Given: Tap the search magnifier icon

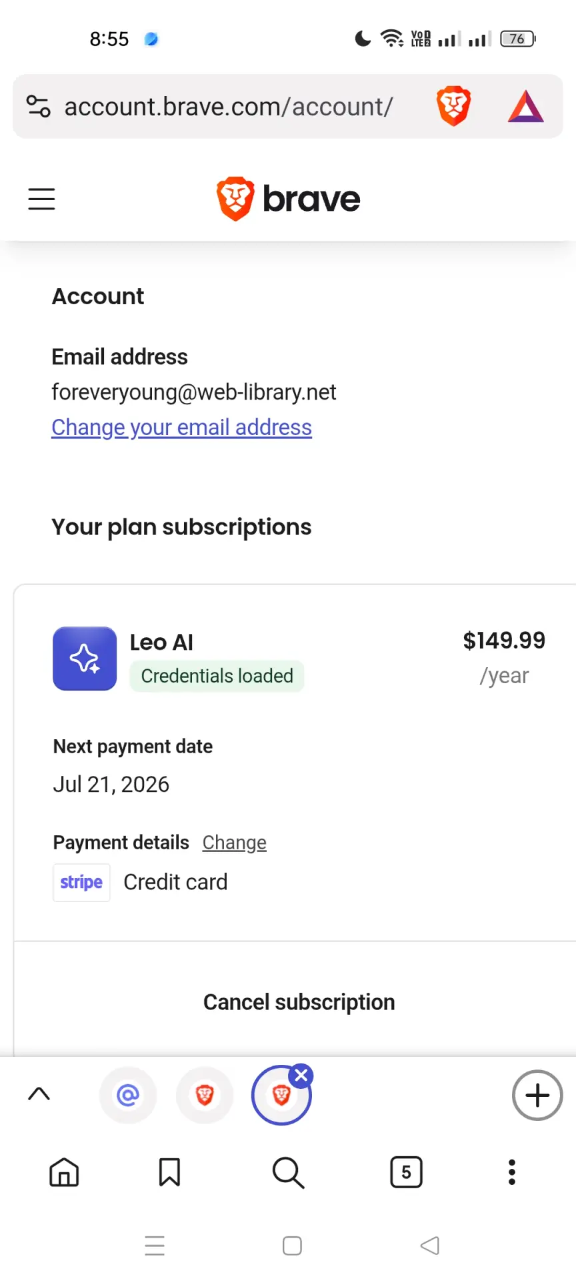Looking at the screenshot, I should point(288,1172).
